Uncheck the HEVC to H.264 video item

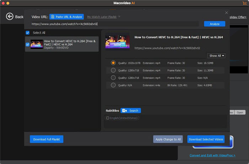[28, 44]
